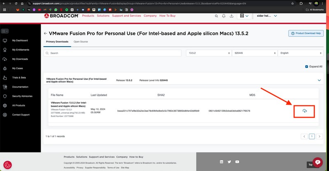Open My Cases bug icon in sidebar
Screen dimensions: 329x171
5,68
